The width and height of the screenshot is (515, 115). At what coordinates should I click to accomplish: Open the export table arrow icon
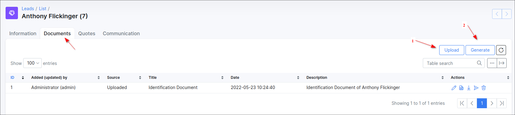tap(502, 63)
